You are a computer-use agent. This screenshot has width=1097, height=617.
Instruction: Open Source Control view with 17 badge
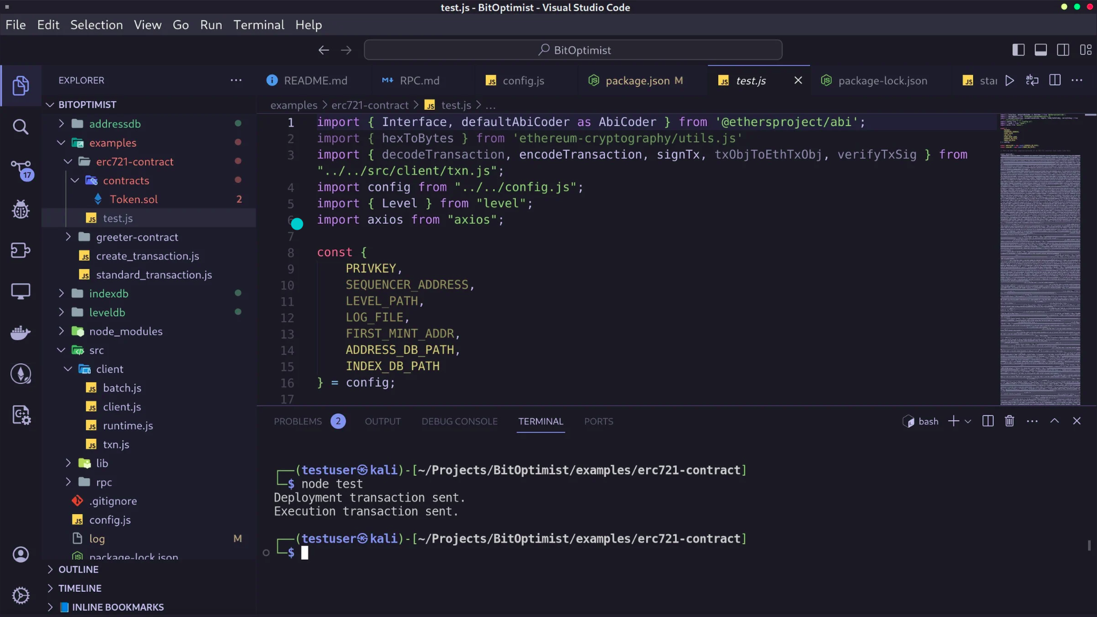(21, 169)
